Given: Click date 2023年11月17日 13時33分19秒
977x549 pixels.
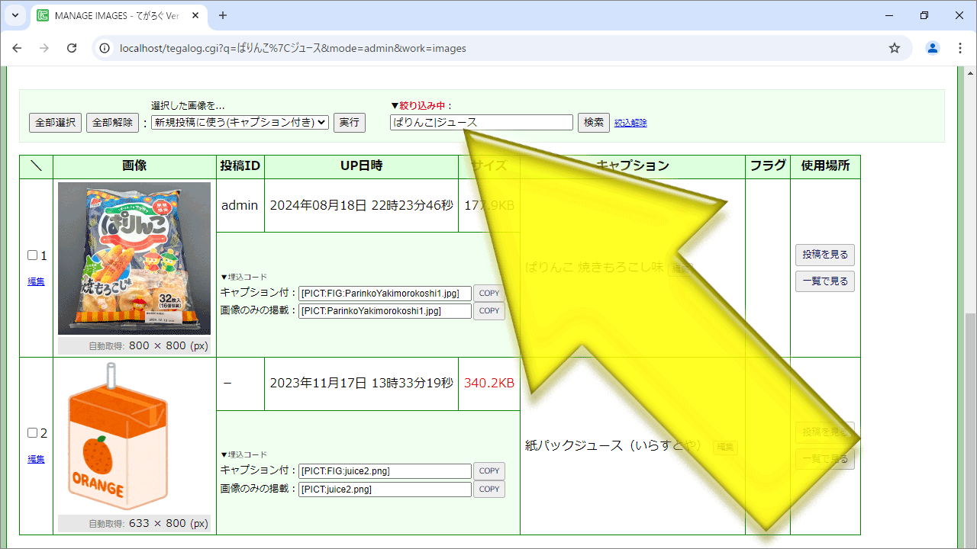Looking at the screenshot, I should point(361,383).
